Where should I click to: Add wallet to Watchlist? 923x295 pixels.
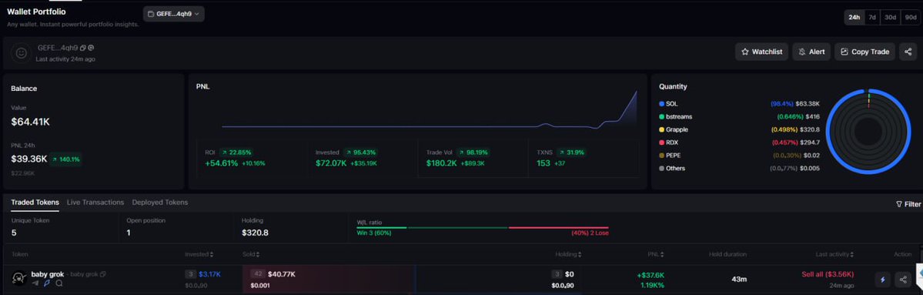(x=761, y=52)
